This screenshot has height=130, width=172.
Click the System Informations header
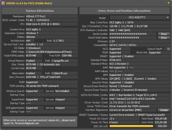40,11
